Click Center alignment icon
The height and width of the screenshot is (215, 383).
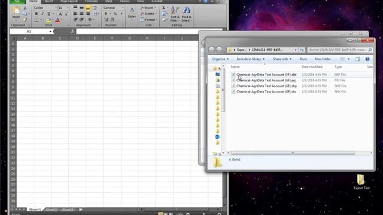81,14
